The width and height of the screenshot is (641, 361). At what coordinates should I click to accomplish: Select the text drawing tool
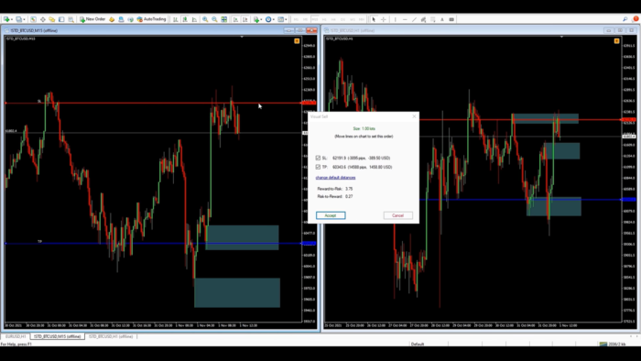(442, 19)
